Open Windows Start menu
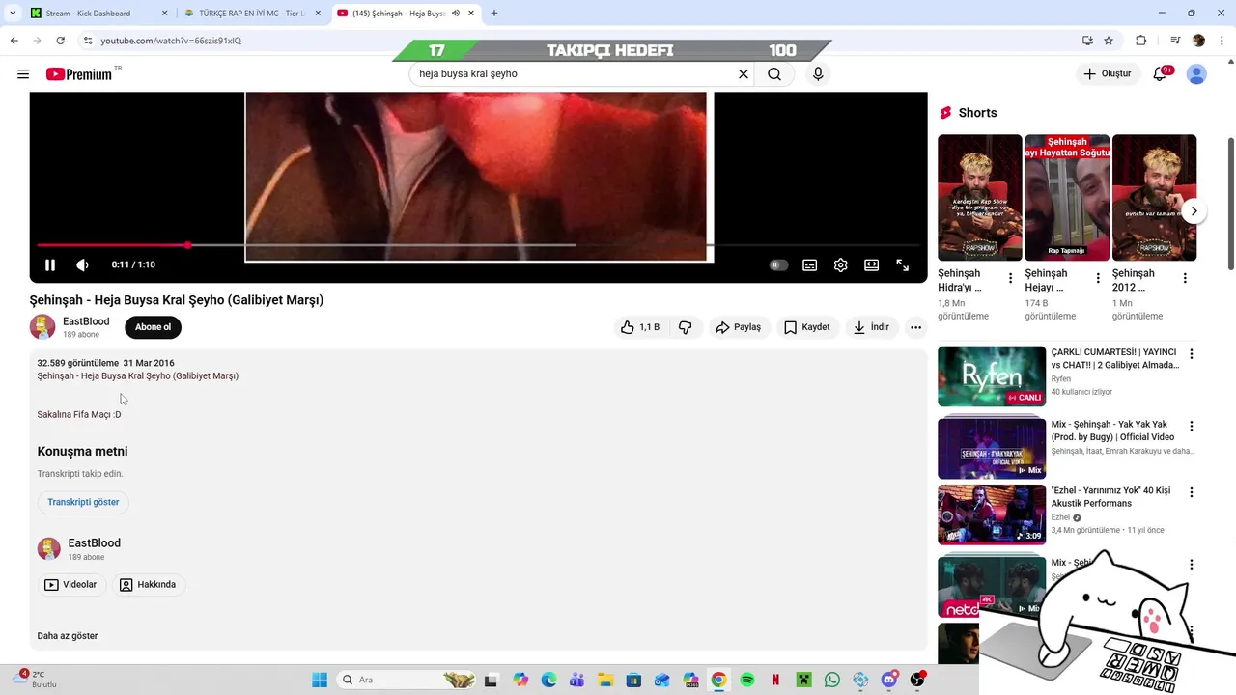The width and height of the screenshot is (1236, 695). [320, 680]
